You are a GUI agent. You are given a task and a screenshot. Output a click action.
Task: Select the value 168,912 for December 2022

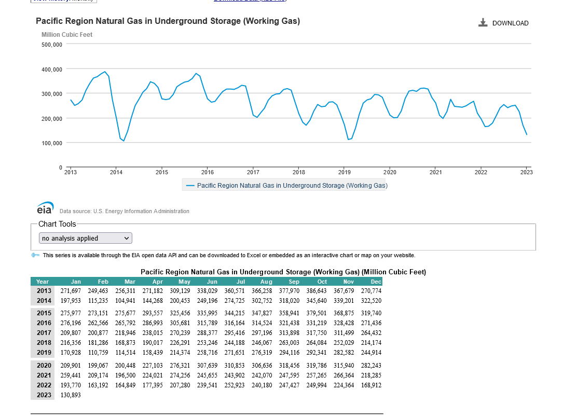pos(371,385)
